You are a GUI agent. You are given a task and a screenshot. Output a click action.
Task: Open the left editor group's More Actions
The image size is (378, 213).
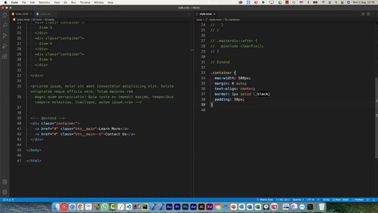point(189,14)
